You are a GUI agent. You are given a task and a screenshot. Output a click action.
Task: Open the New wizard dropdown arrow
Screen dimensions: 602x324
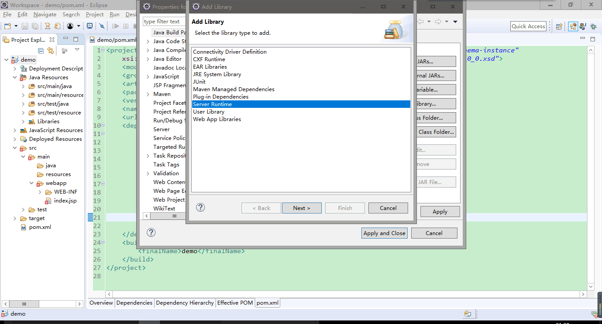pyautogui.click(x=15, y=26)
